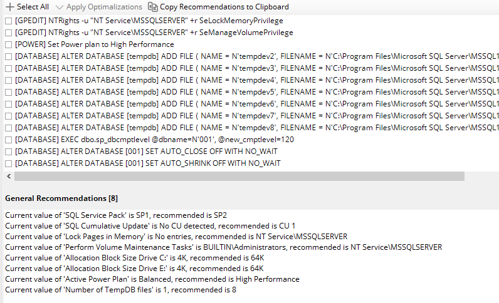Click the General Recommendations [8] heading
Viewport: 499px width, 303px height.
tap(61, 198)
